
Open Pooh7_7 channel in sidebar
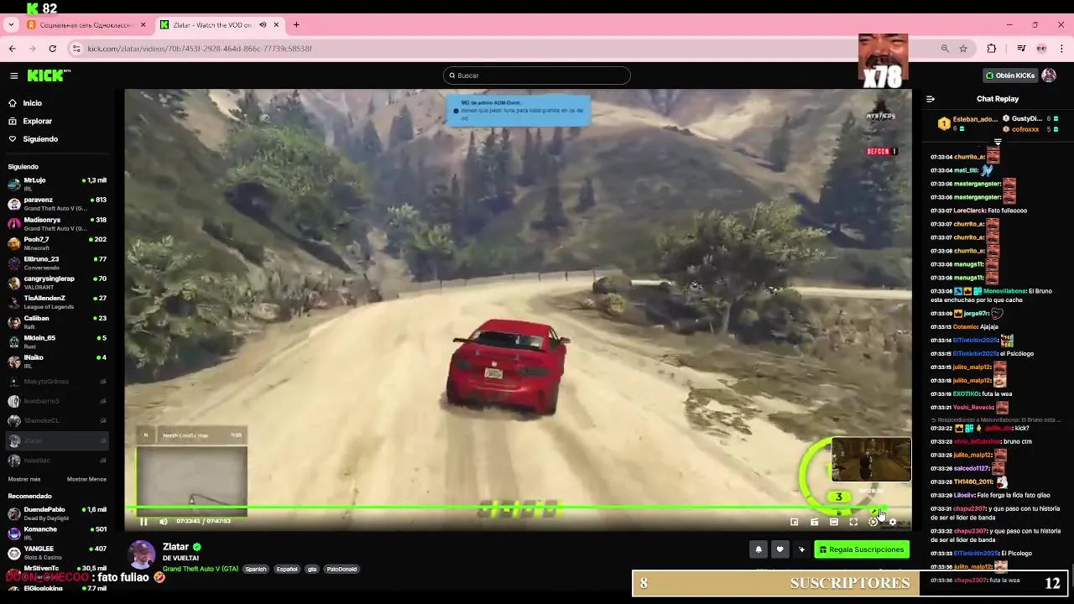[x=57, y=243]
